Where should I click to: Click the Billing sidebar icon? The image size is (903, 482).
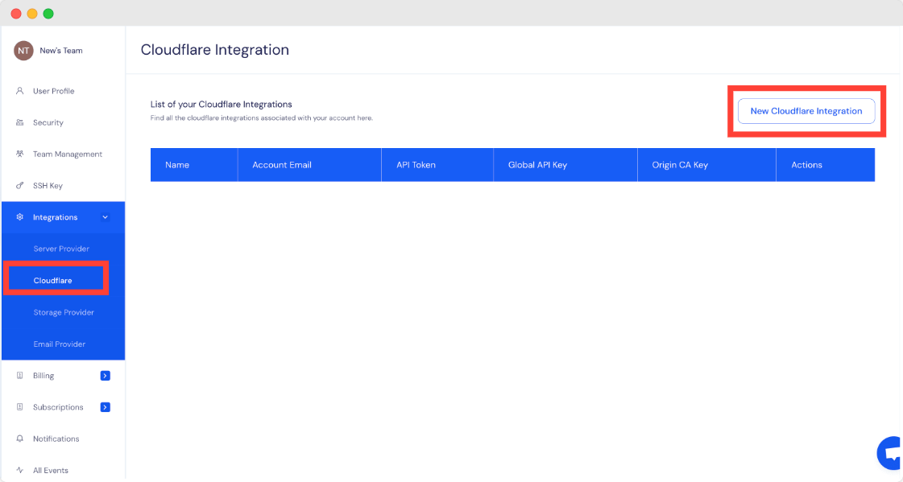point(19,375)
